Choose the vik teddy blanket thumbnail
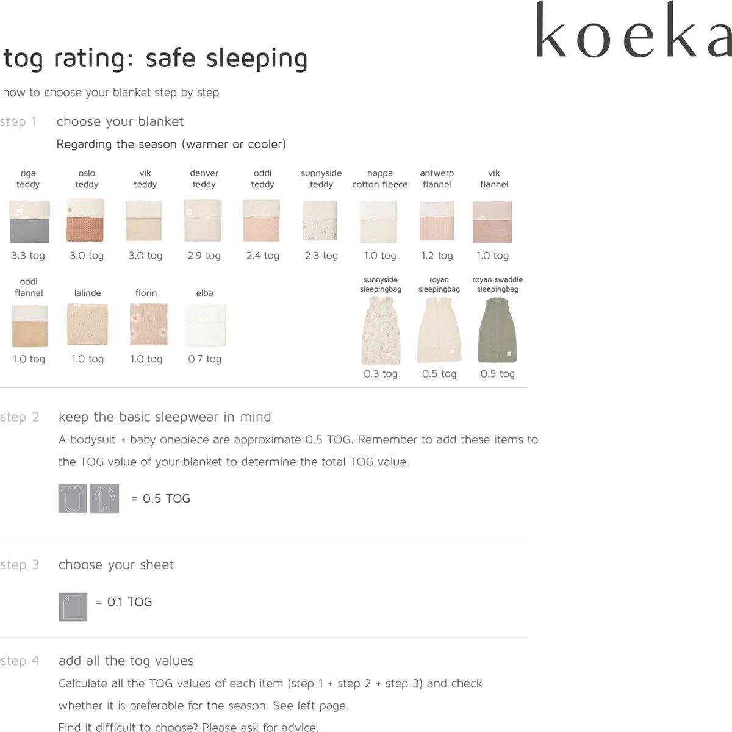 (x=145, y=221)
